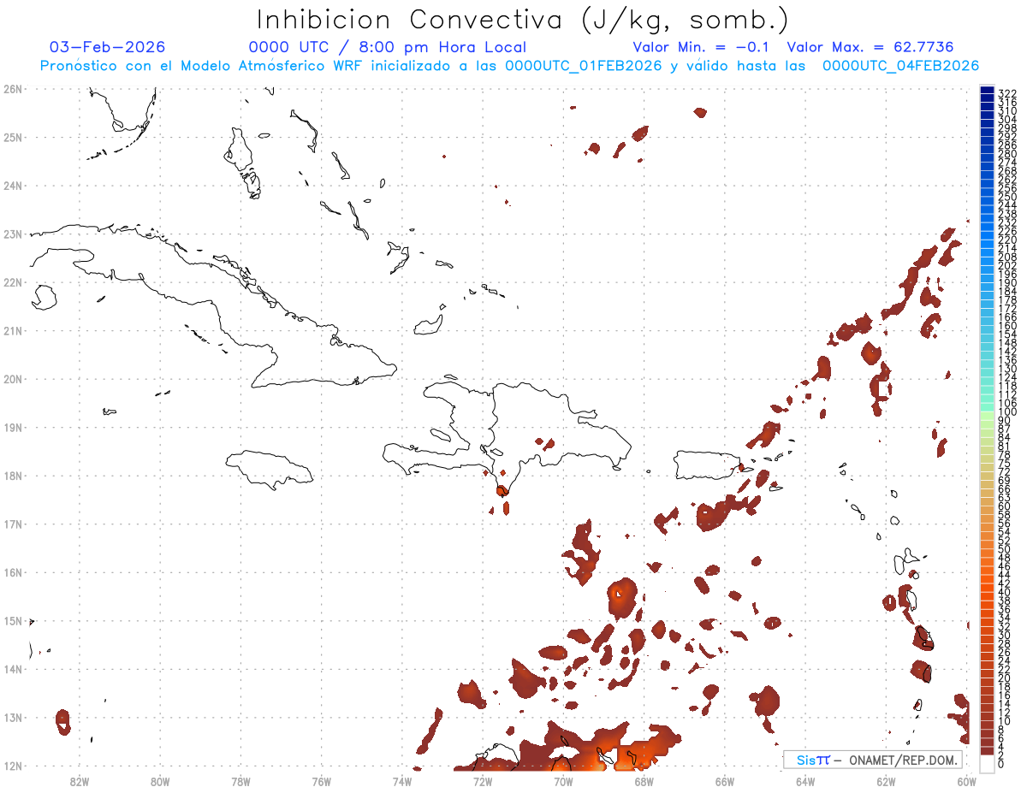Image resolution: width=1027 pixels, height=793 pixels.
Task: Click the 62W longitude label
Action: pyautogui.click(x=886, y=781)
